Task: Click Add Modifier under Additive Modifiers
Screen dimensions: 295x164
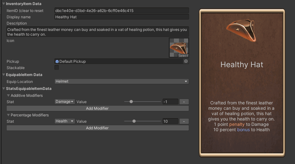Action: [x=97, y=108]
